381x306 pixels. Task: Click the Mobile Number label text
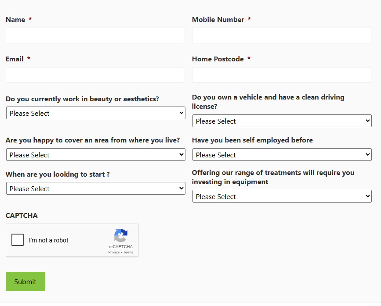click(218, 20)
